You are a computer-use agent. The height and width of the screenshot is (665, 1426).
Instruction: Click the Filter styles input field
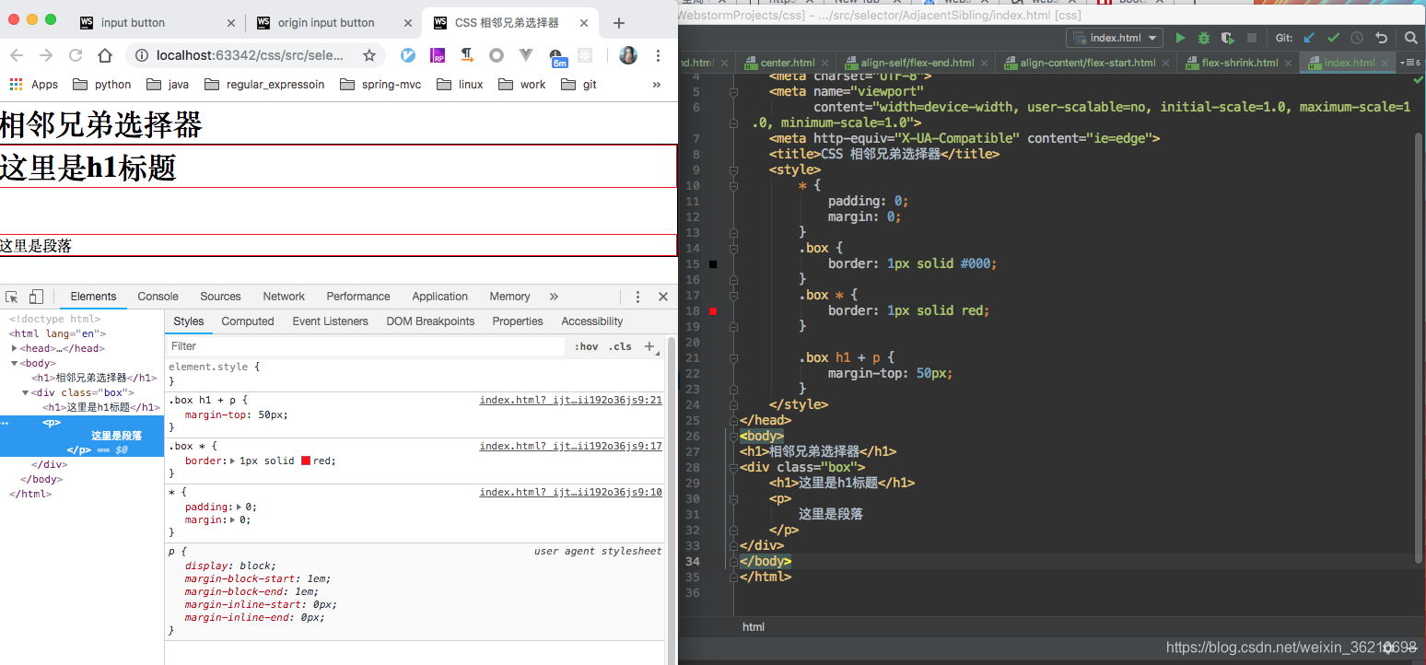[366, 346]
